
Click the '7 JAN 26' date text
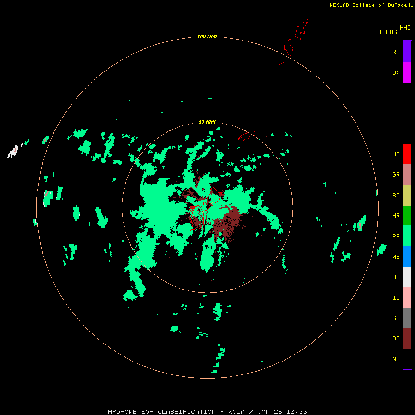(x=266, y=412)
